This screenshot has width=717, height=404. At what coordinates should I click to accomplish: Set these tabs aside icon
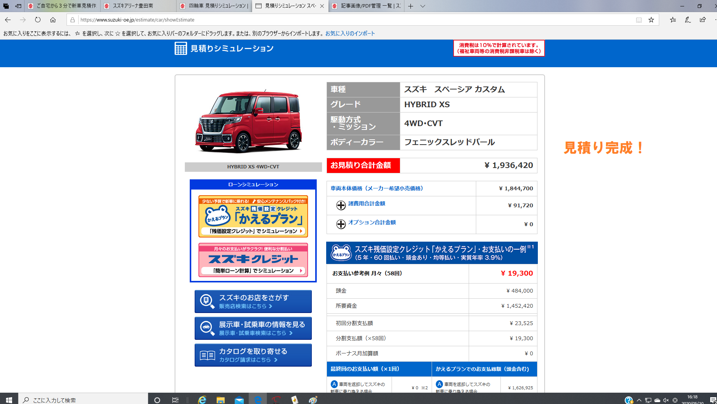point(18,6)
